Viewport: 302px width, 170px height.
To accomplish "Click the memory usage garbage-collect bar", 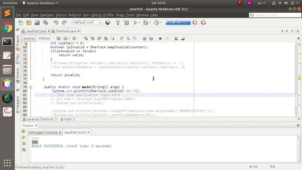I will [178, 23].
